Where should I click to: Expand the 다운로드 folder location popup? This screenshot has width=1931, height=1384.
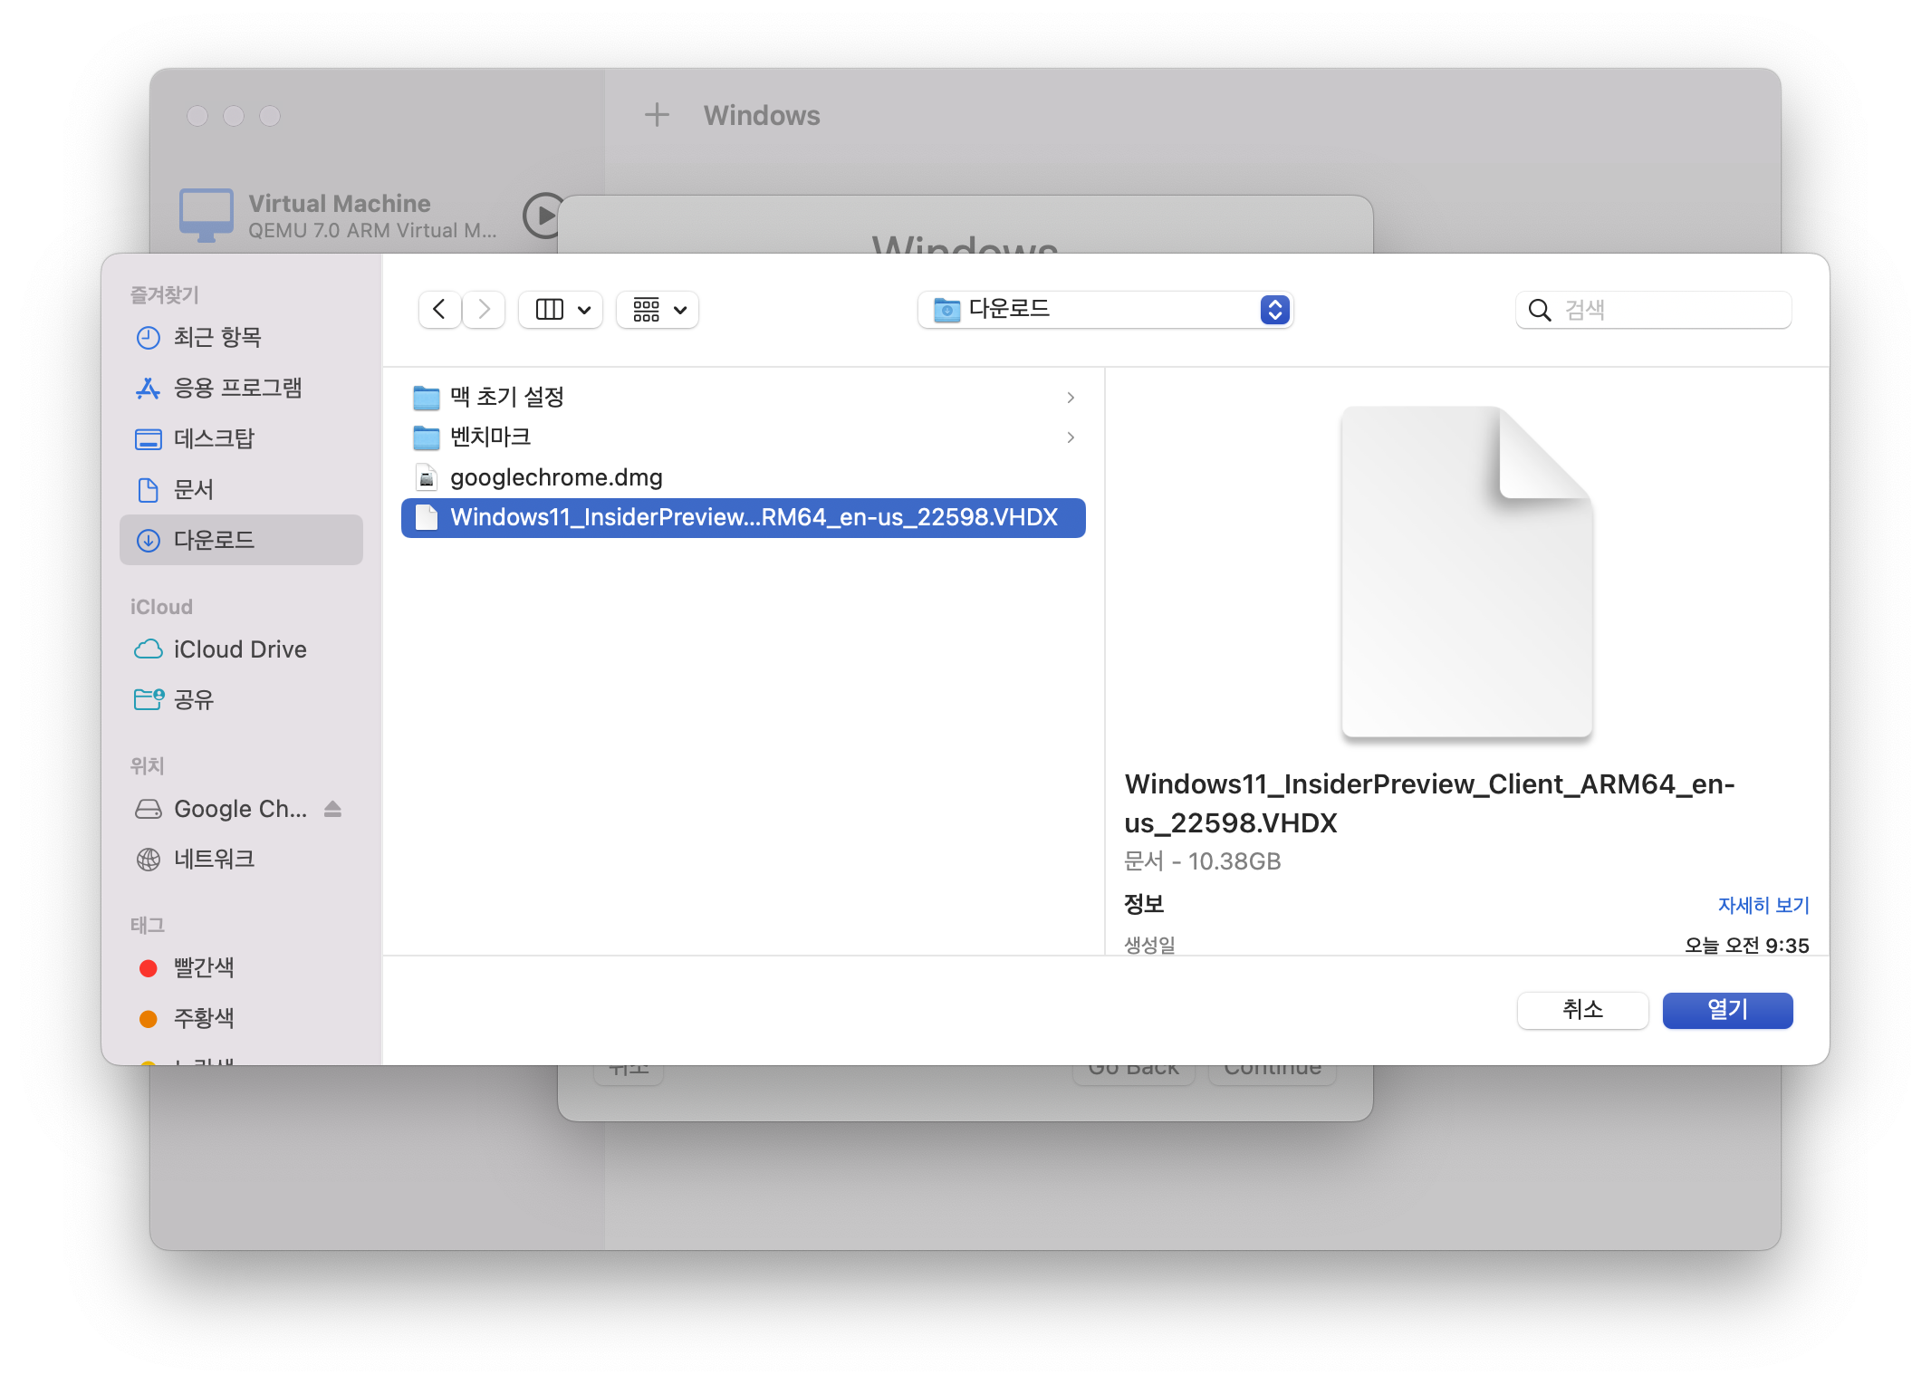point(1105,310)
